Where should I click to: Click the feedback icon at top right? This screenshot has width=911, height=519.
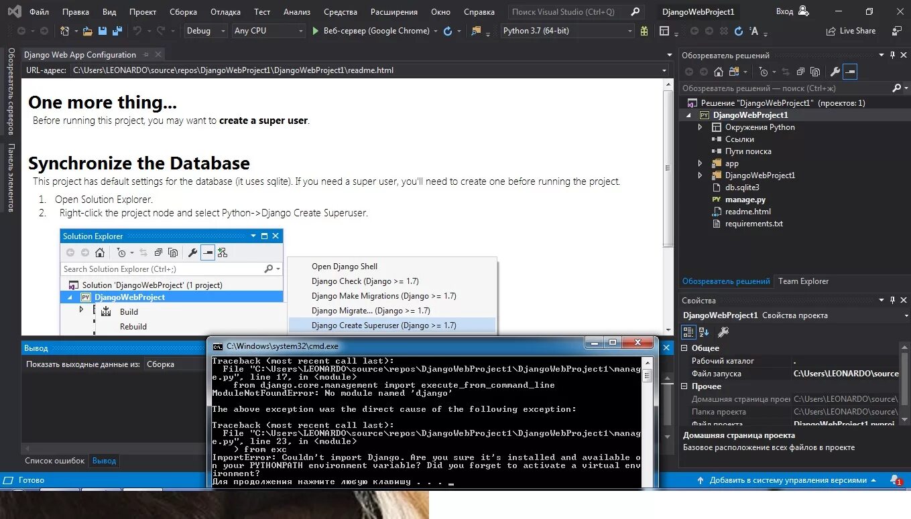pos(897,31)
